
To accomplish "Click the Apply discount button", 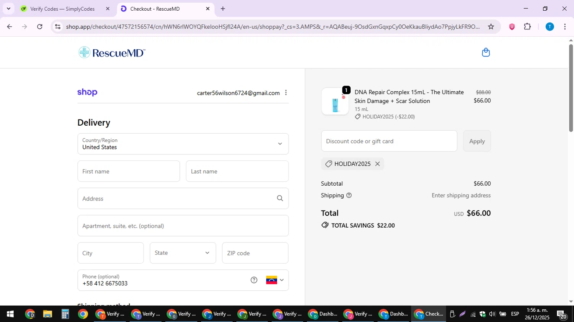I will click(477, 141).
